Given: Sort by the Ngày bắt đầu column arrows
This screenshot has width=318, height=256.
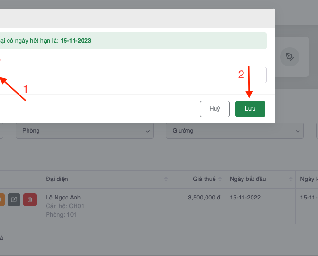Looking at the screenshot, I should click(x=290, y=179).
